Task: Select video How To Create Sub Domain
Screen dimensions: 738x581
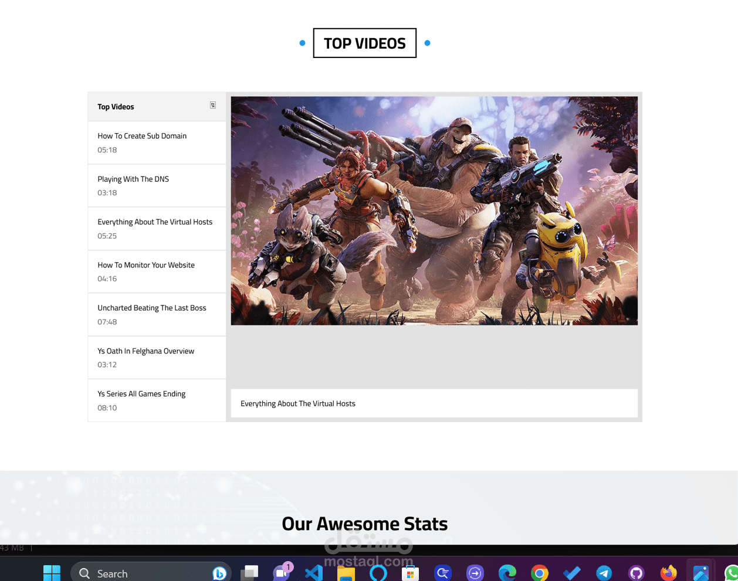Action: [157, 142]
